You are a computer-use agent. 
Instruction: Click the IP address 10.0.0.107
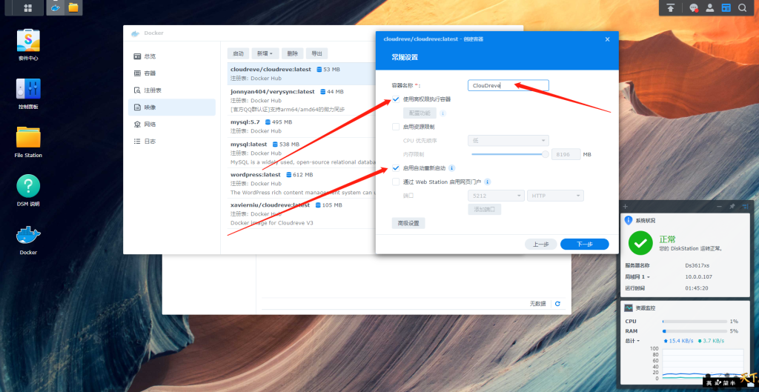(697, 277)
